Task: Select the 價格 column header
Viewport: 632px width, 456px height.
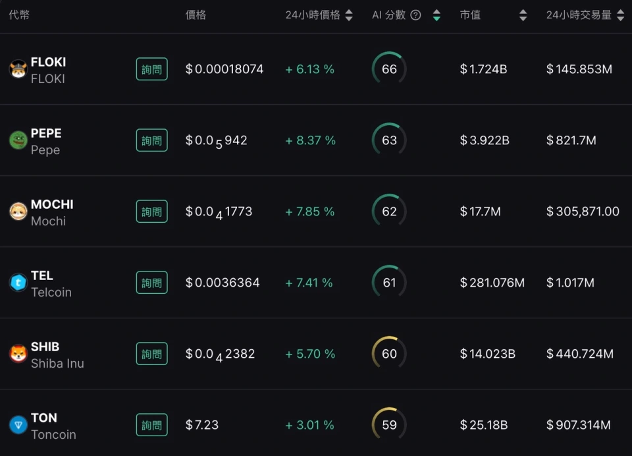Action: [196, 14]
